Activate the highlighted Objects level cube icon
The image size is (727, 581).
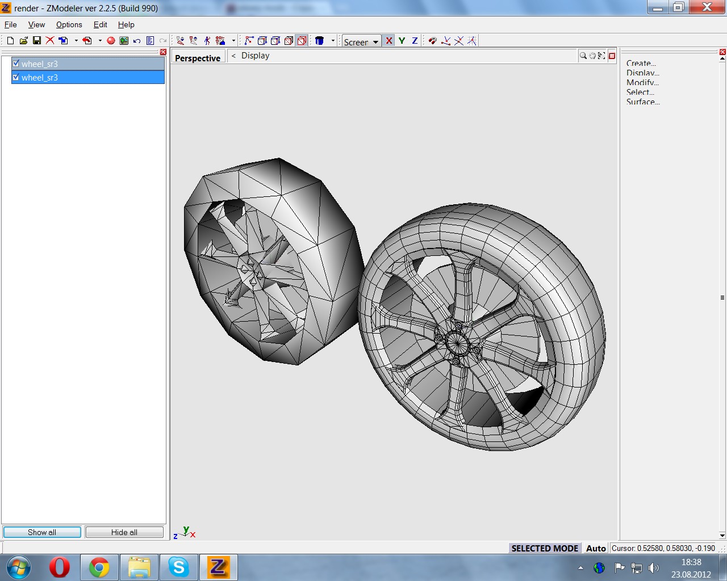pyautogui.click(x=302, y=40)
